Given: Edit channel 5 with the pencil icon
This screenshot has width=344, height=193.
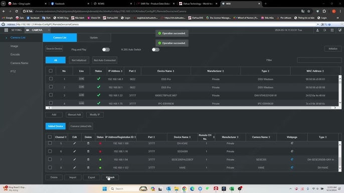Looking at the screenshot, I should pyautogui.click(x=75, y=143).
